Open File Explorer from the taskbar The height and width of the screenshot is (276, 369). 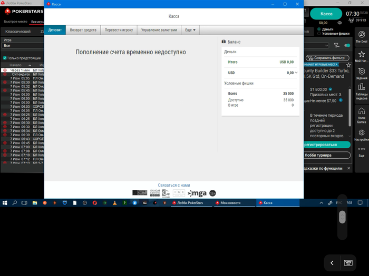tap(35, 203)
